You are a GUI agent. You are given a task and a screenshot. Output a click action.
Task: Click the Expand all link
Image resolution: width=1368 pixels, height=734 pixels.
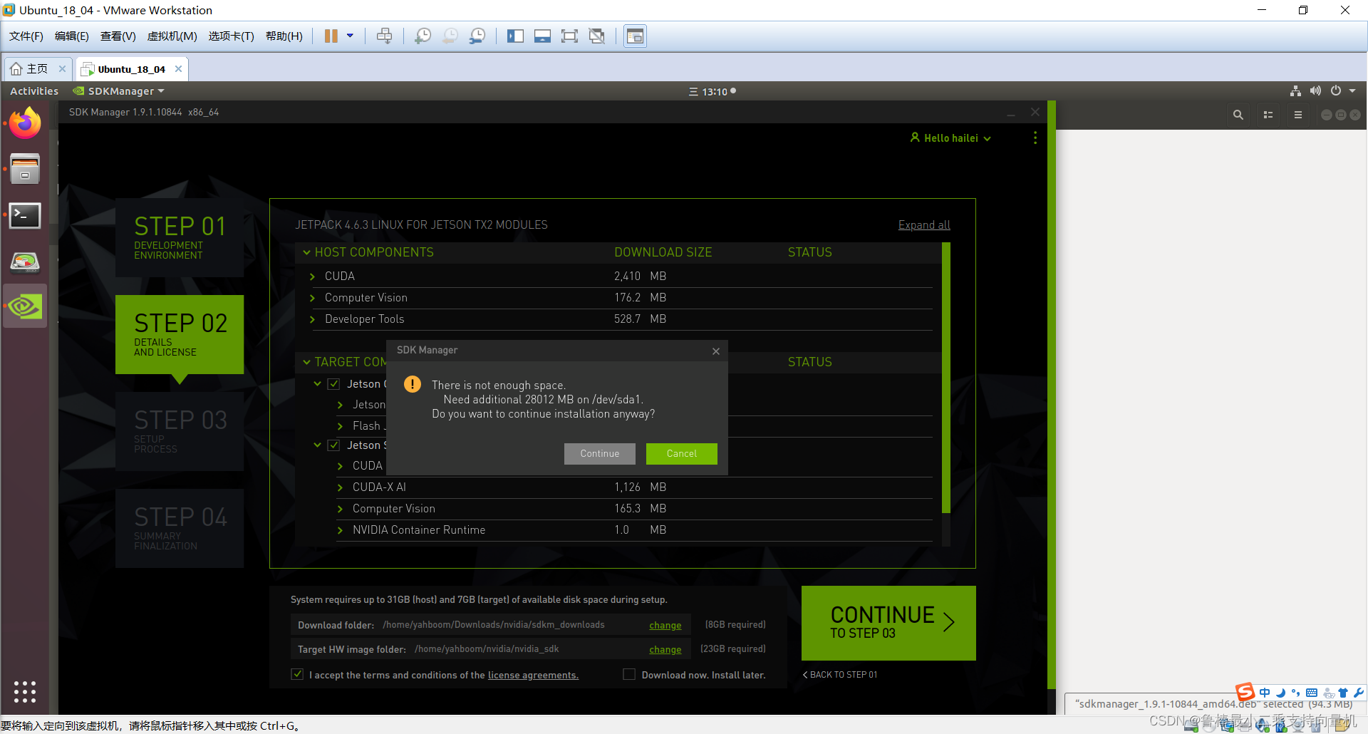924,225
